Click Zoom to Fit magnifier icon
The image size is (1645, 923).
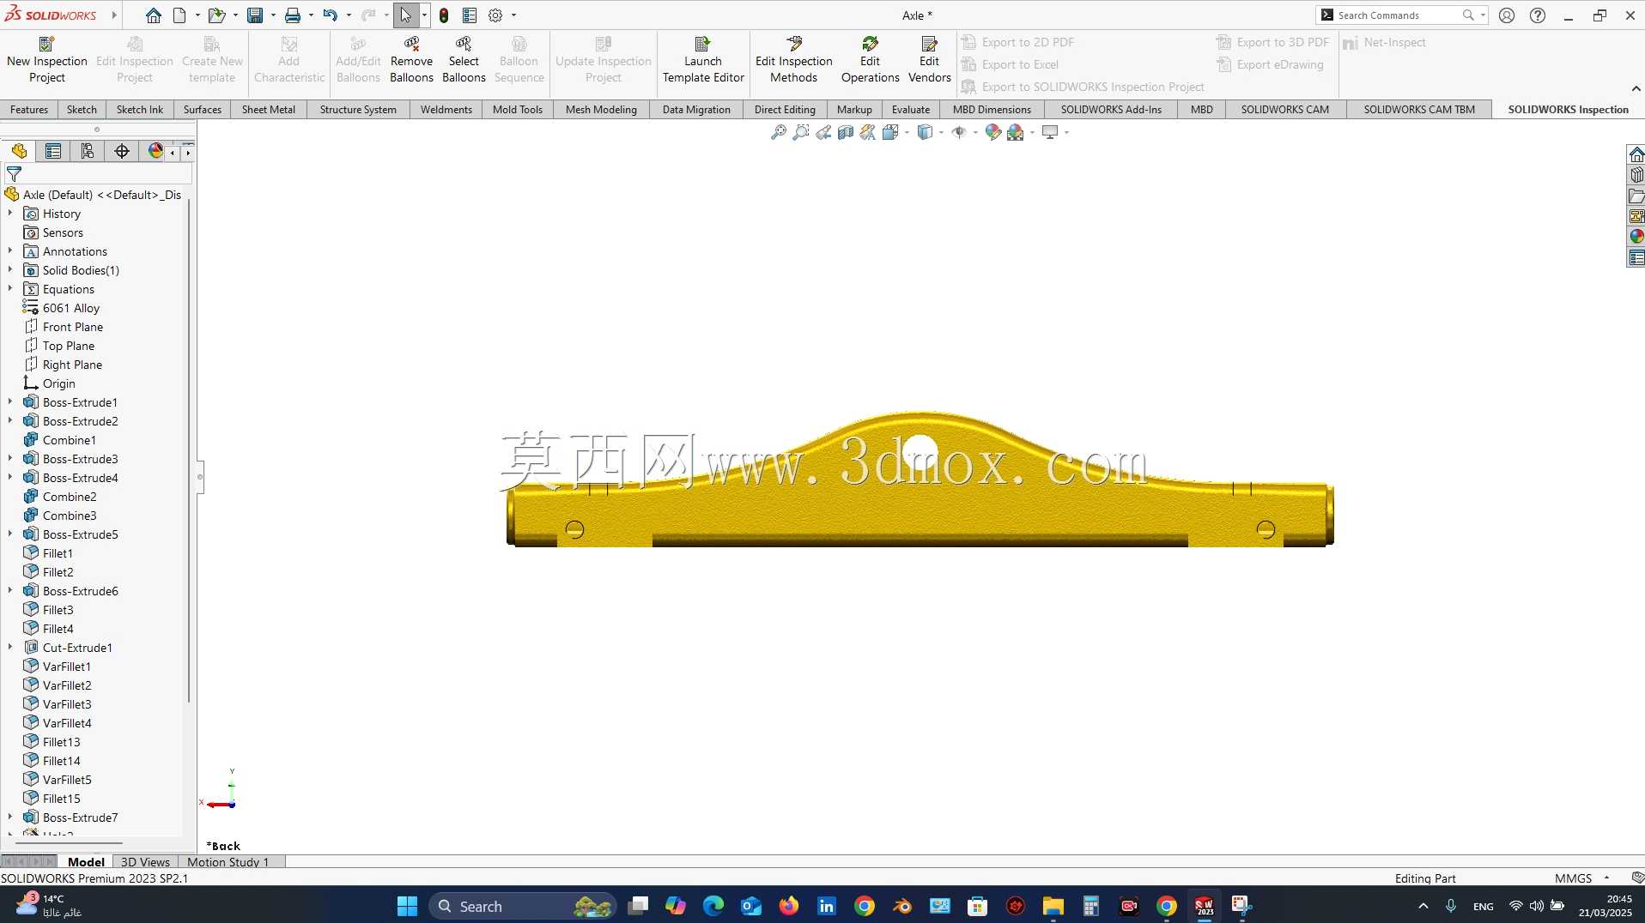(778, 132)
